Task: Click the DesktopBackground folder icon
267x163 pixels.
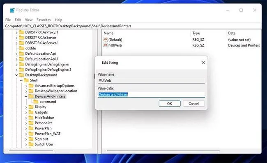Action: (21, 75)
